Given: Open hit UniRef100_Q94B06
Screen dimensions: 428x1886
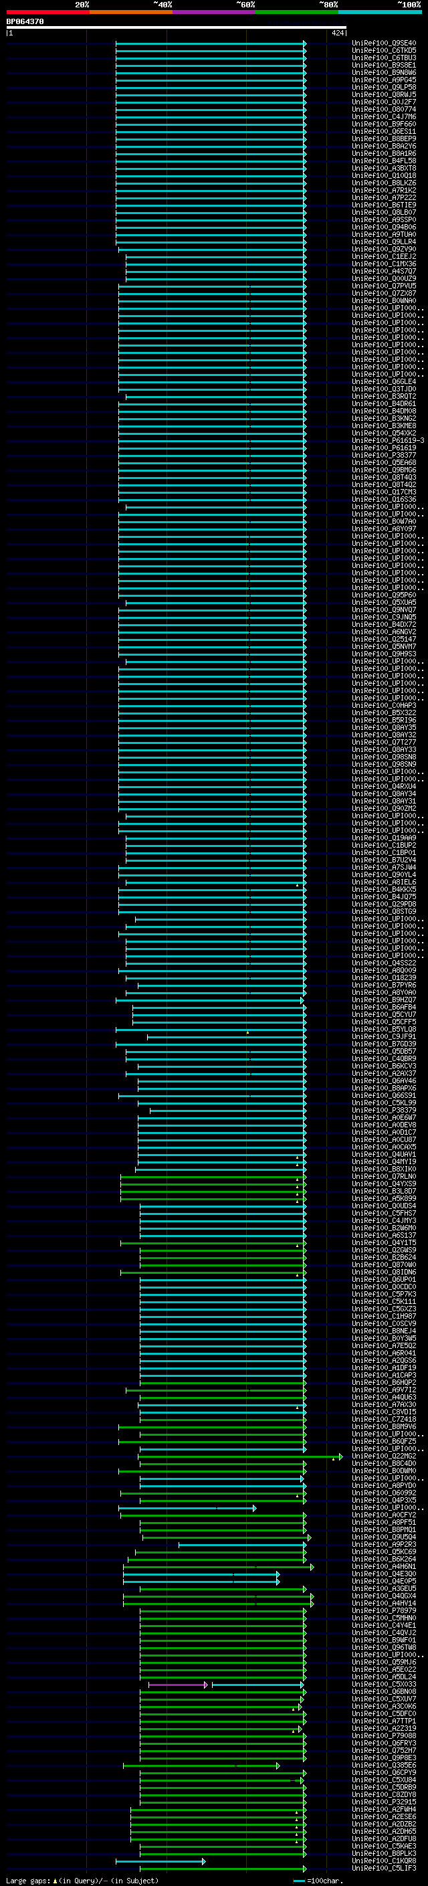Looking at the screenshot, I should pos(384,227).
